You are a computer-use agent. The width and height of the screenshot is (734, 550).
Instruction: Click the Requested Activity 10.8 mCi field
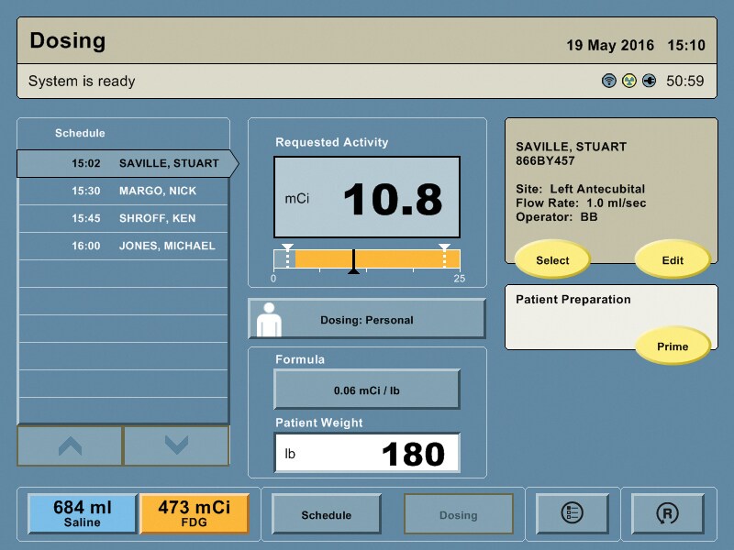tap(367, 197)
